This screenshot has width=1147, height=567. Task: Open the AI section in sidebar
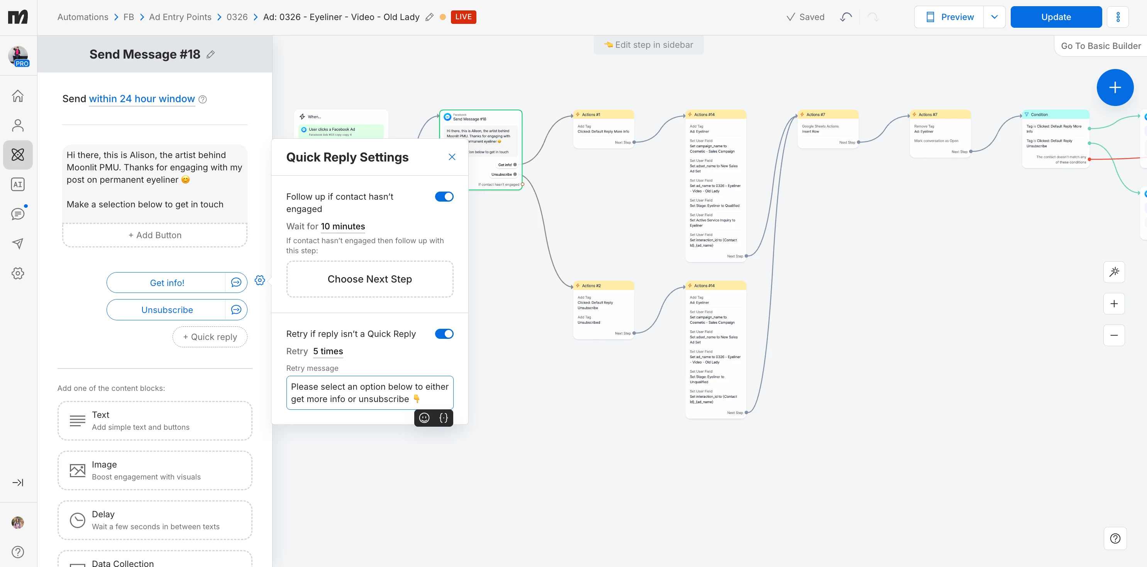18,184
